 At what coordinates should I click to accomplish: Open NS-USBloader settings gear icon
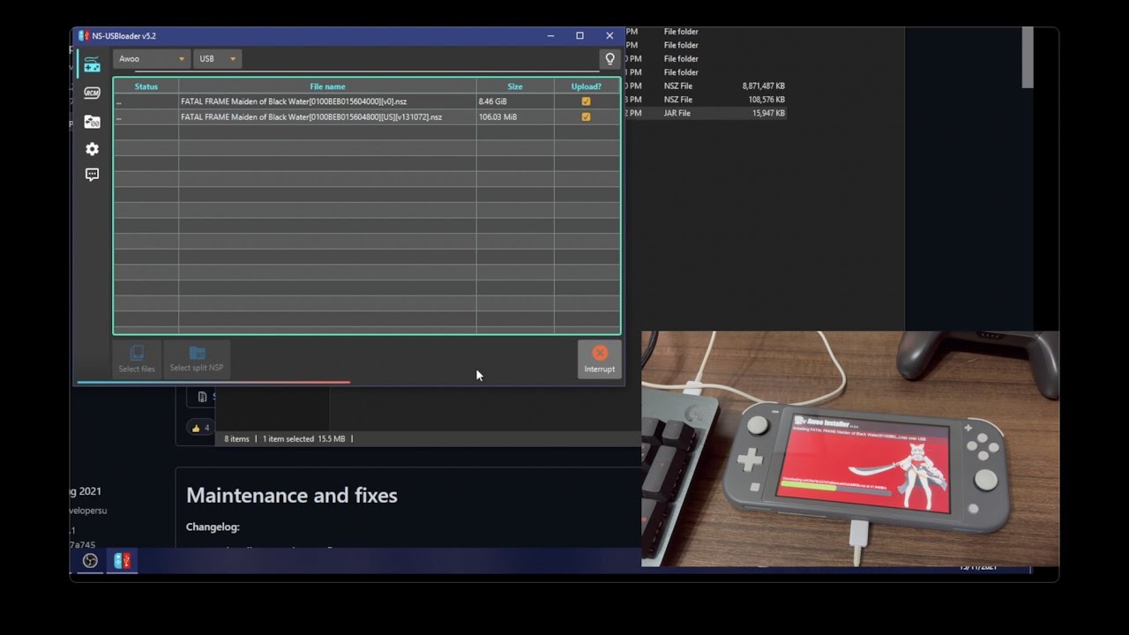pos(92,149)
